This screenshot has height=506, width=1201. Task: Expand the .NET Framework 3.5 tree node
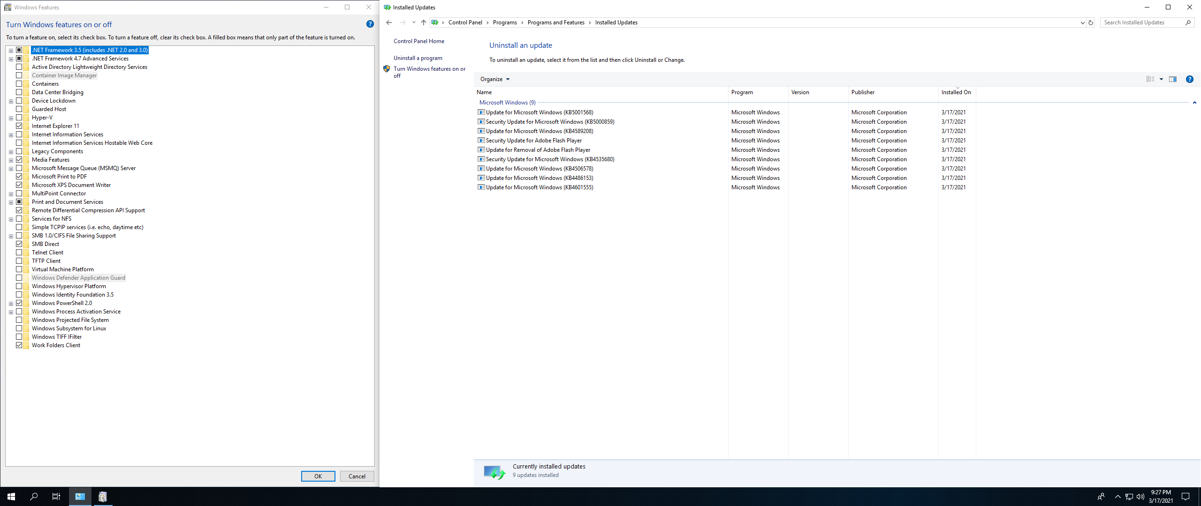(x=11, y=51)
